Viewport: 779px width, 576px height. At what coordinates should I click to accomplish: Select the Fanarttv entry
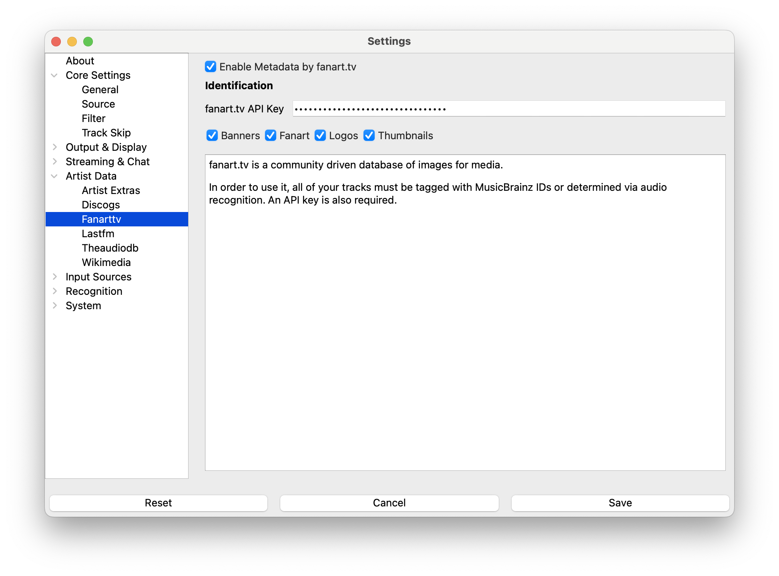(117, 219)
